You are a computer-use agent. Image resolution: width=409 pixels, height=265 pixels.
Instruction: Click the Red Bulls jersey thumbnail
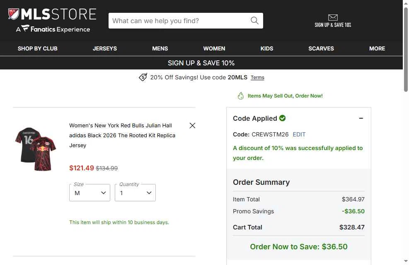point(36,149)
